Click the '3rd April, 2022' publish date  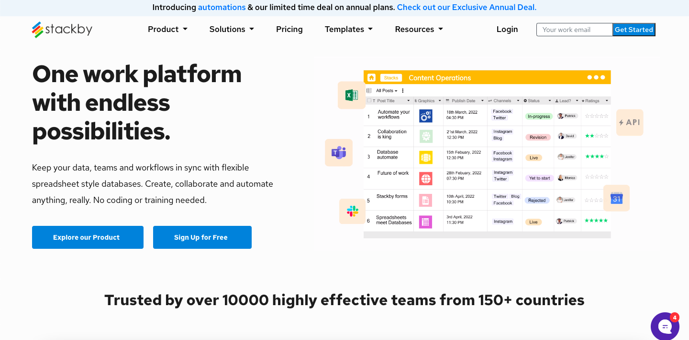click(459, 217)
